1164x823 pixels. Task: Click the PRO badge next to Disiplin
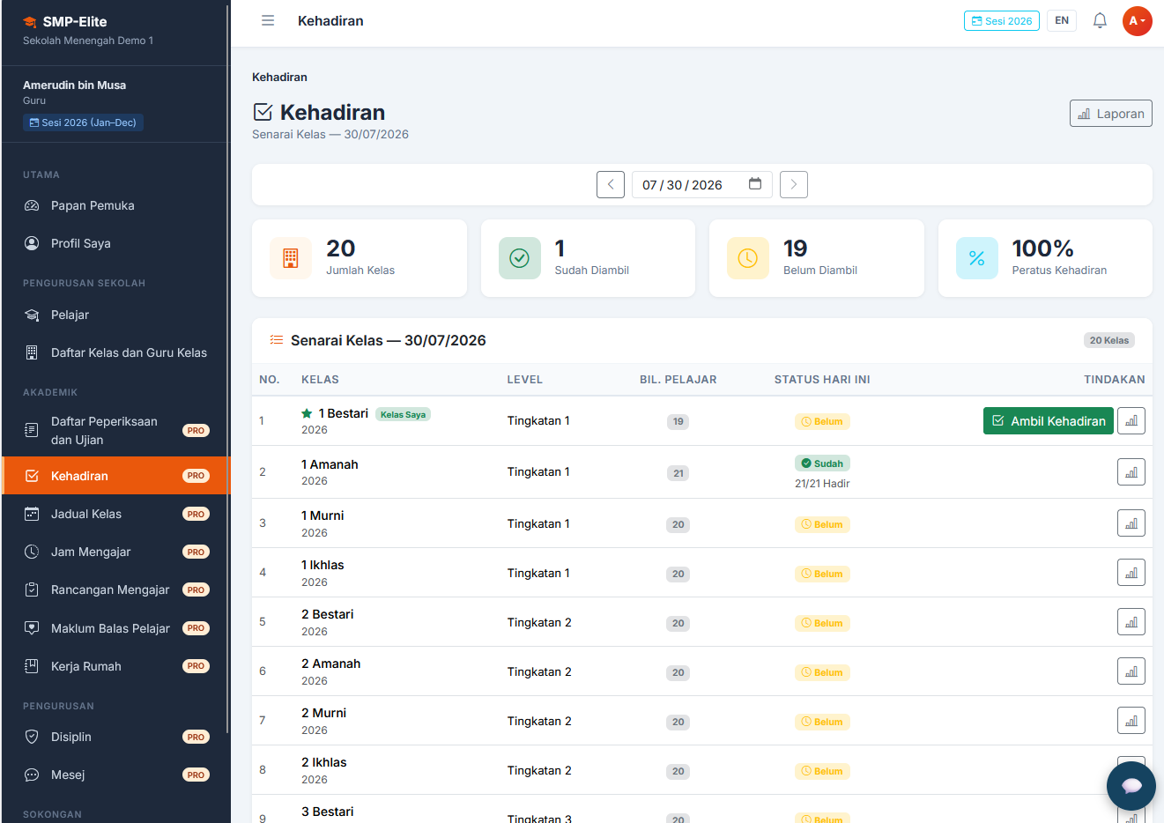tap(196, 737)
